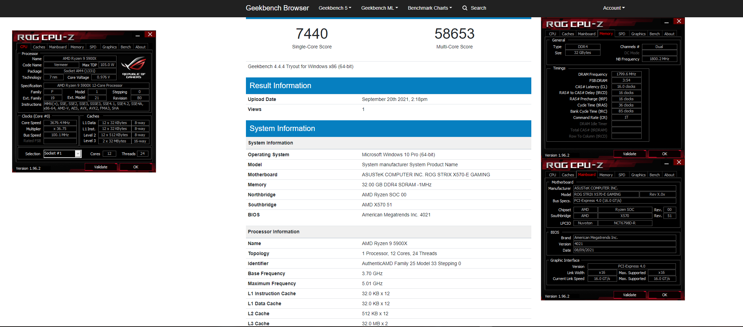Go to Geekbench Browser home link
This screenshot has height=327, width=743.
(277, 8)
